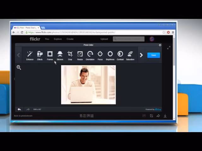202x151 pixels.
Task: Open the Effects tool
Action: pyautogui.click(x=40, y=55)
